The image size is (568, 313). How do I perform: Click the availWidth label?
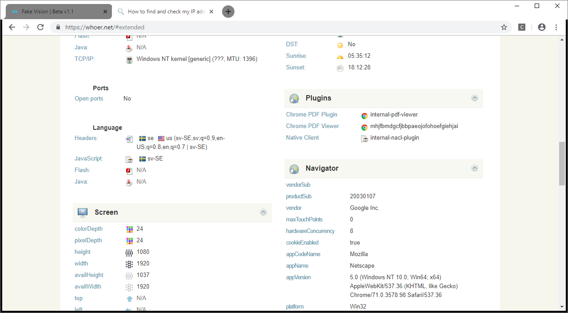pyautogui.click(x=88, y=287)
